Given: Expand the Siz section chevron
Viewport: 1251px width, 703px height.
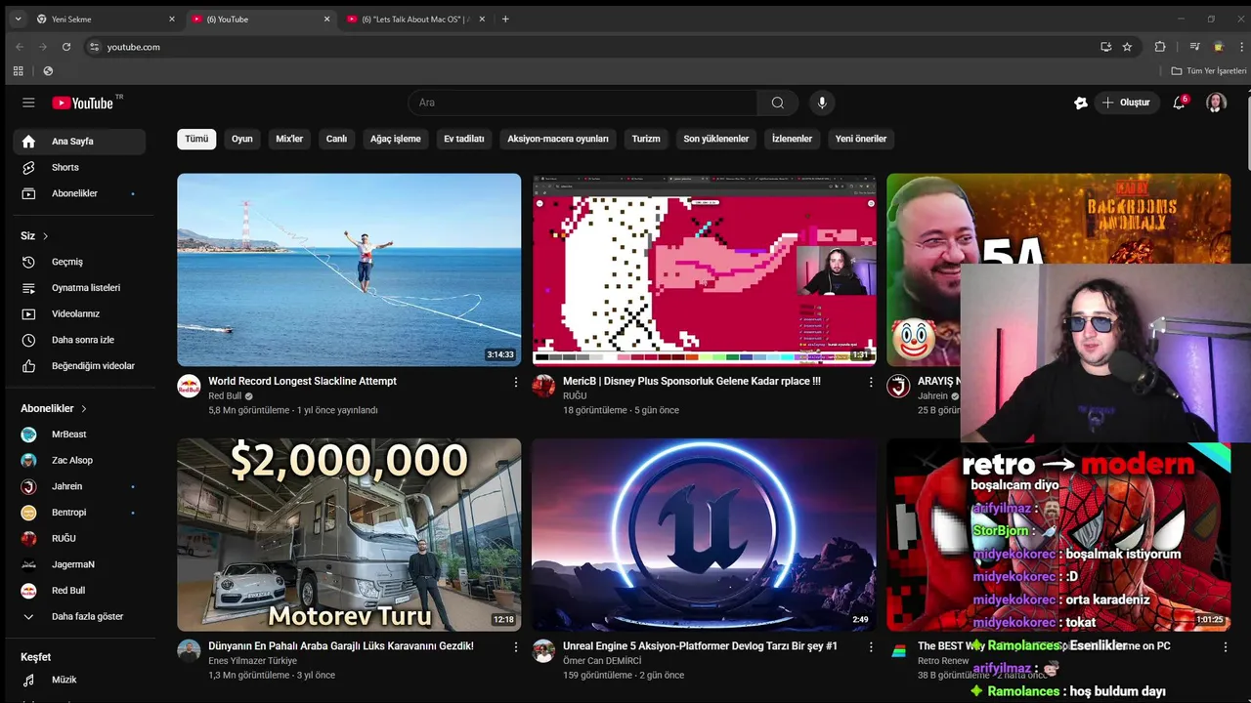Looking at the screenshot, I should (45, 236).
